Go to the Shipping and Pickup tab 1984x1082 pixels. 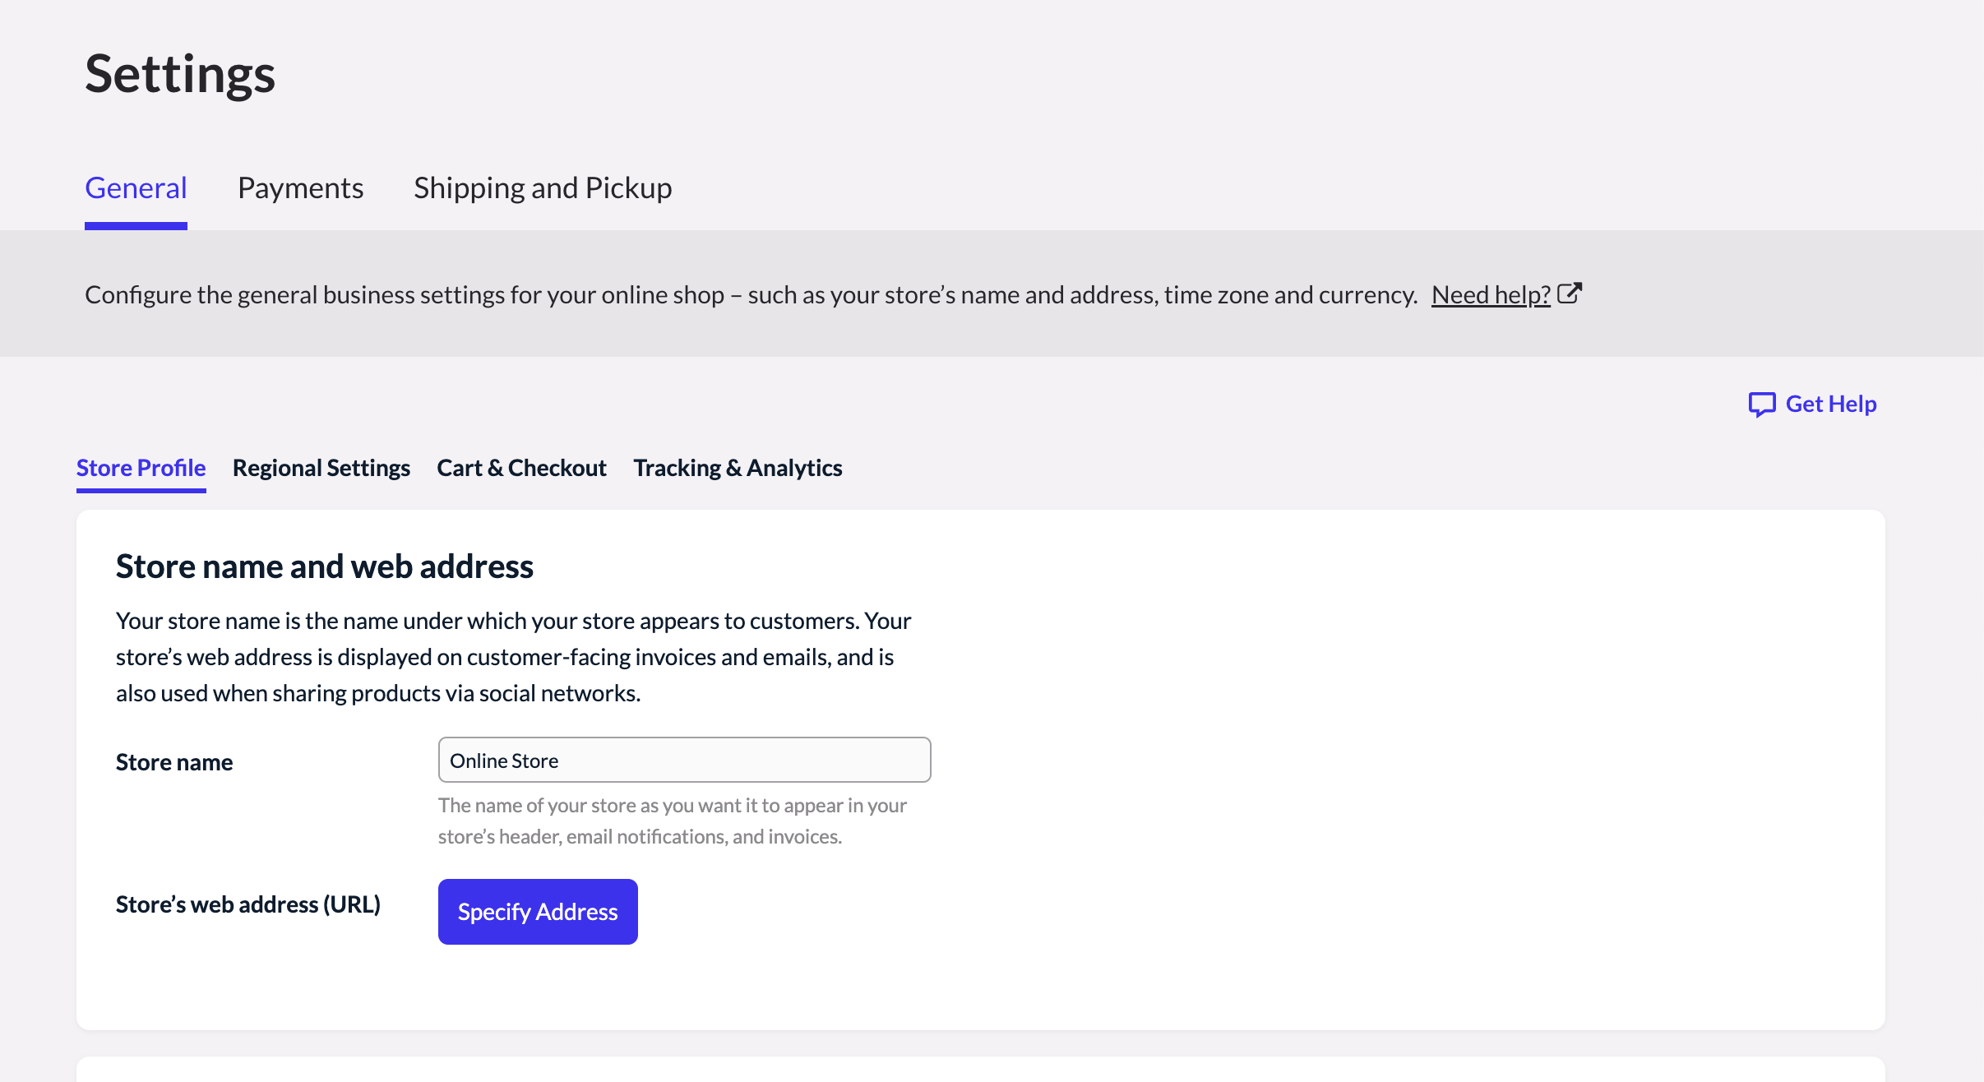tap(543, 188)
